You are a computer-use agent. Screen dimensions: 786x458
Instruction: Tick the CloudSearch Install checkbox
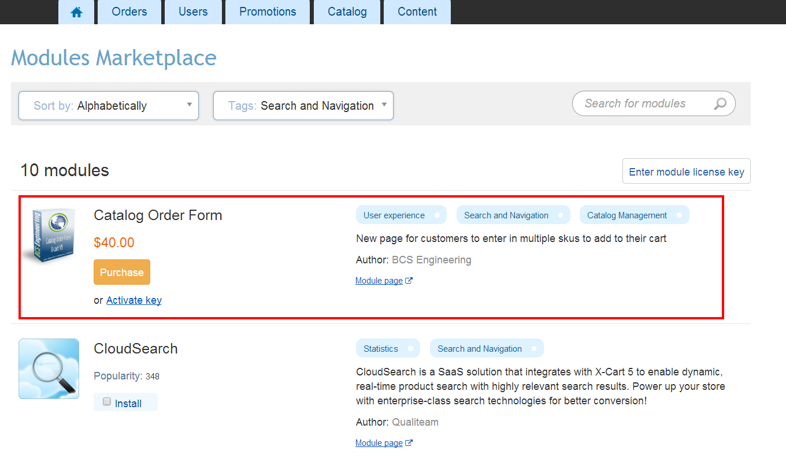pyautogui.click(x=107, y=402)
